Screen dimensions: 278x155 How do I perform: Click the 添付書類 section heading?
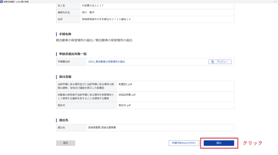click(x=65, y=77)
